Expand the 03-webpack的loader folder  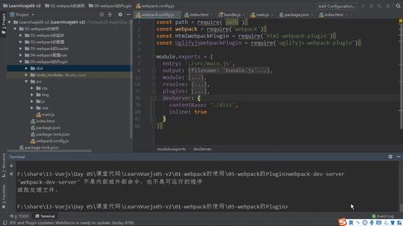point(21,49)
